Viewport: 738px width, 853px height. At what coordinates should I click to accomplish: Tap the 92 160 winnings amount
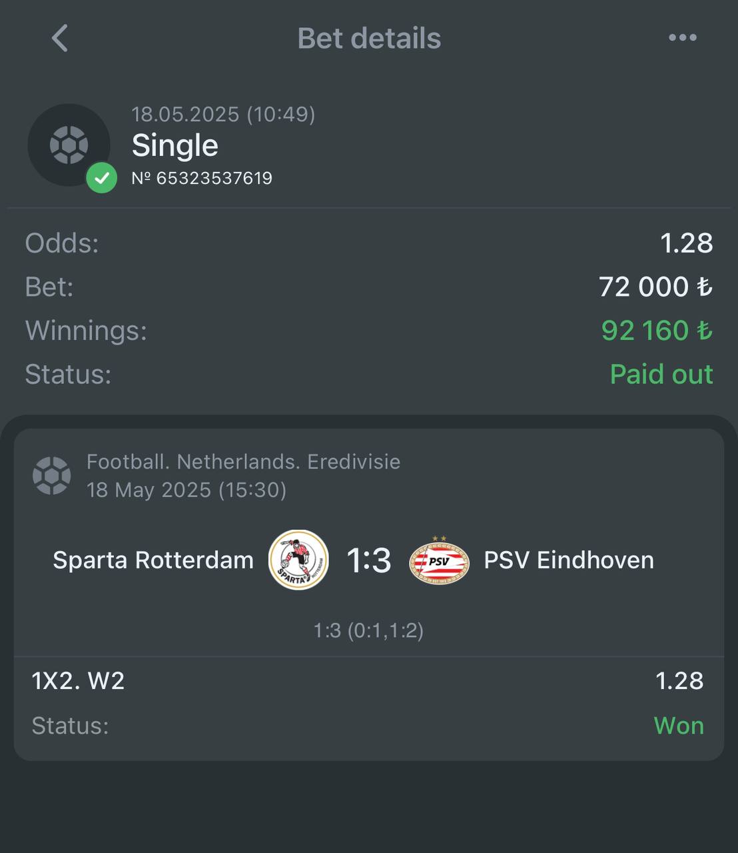pos(657,331)
